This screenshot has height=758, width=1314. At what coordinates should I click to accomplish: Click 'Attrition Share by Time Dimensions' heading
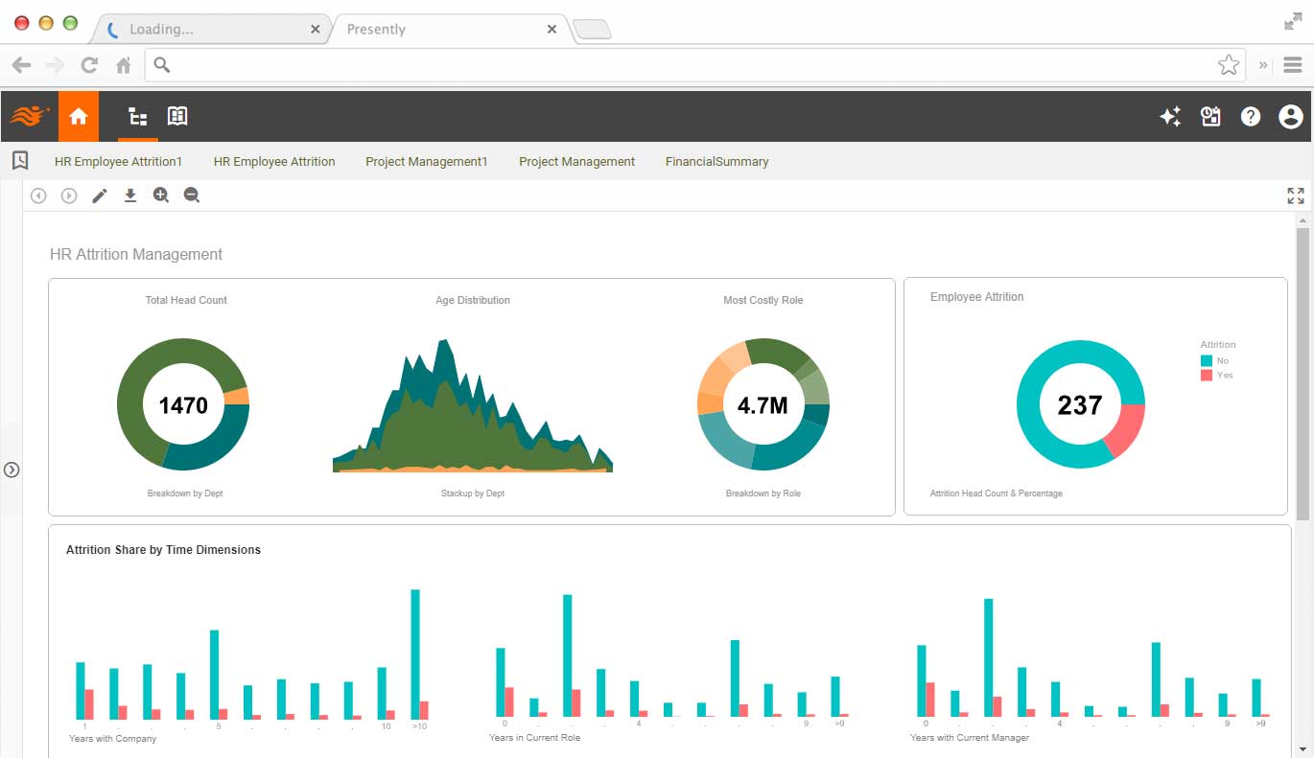tap(163, 550)
